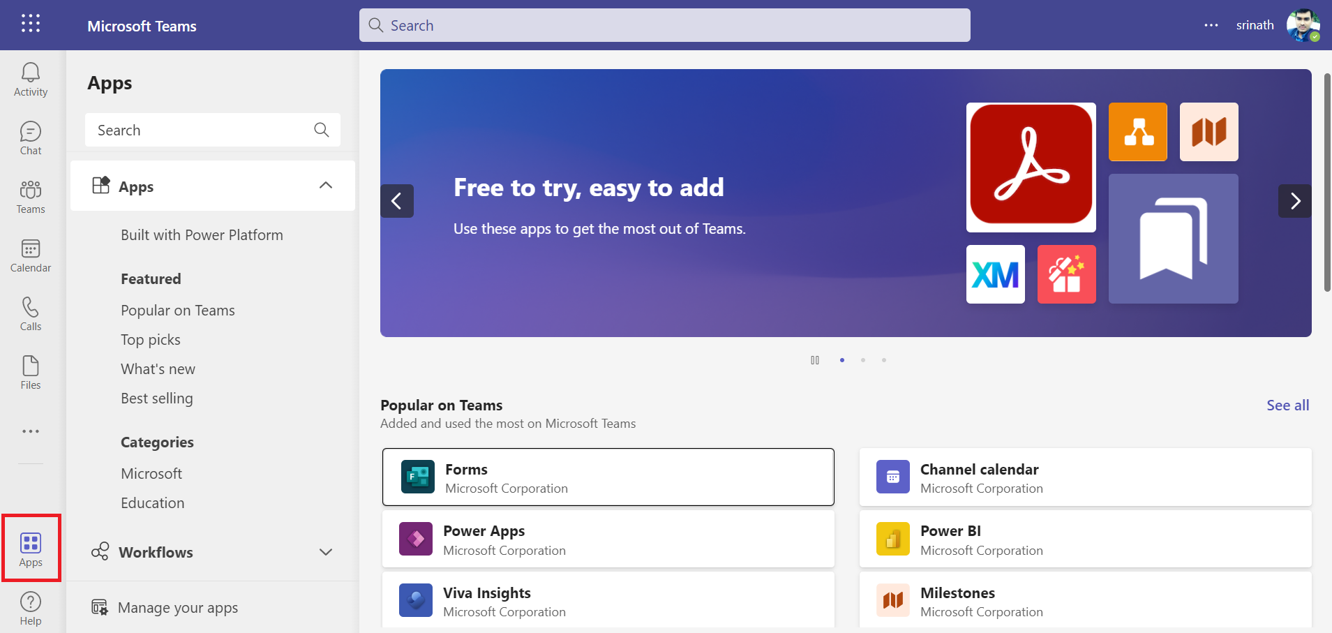
Task: Pause the banner carousel autoplay
Action: click(x=814, y=360)
